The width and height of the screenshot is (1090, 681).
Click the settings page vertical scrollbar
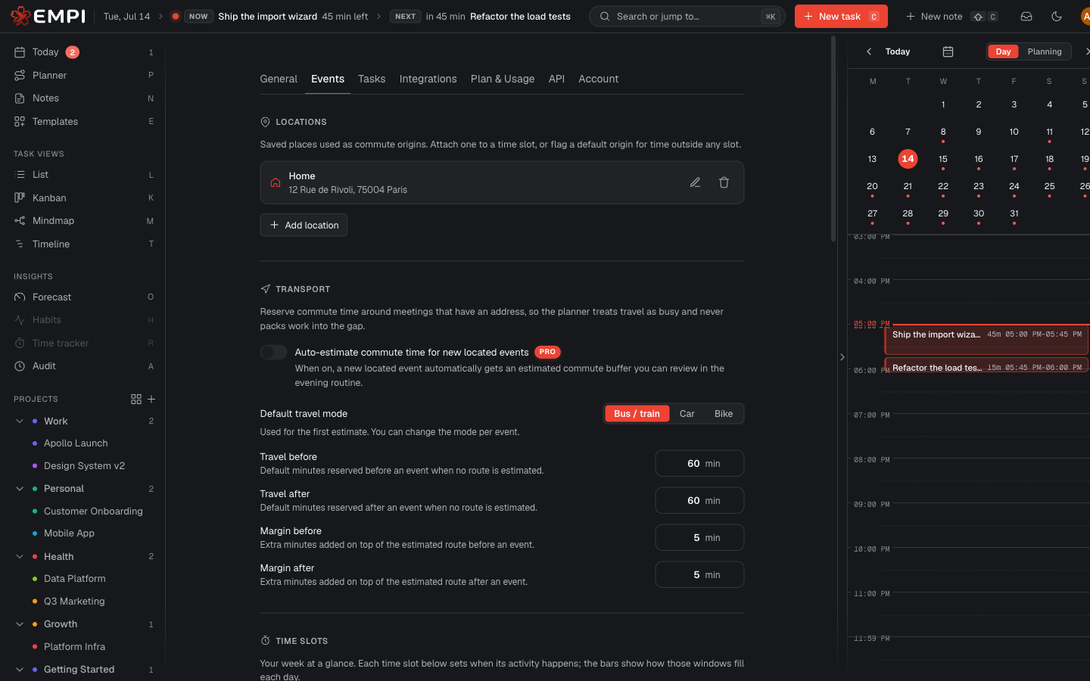(833, 138)
